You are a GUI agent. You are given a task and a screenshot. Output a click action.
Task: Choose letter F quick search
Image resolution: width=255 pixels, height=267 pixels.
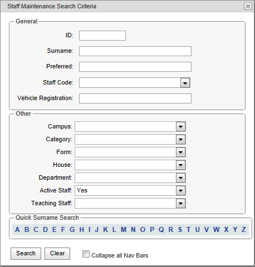pyautogui.click(x=63, y=230)
